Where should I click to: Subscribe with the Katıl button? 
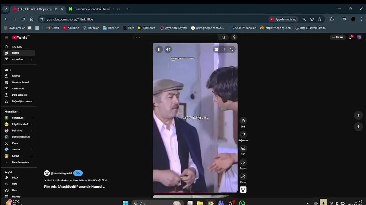click(78, 173)
